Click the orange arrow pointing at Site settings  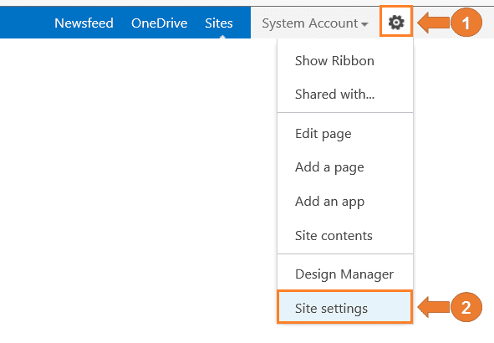click(x=434, y=307)
